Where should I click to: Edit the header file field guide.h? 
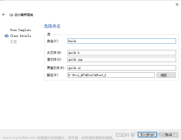(x=122, y=53)
